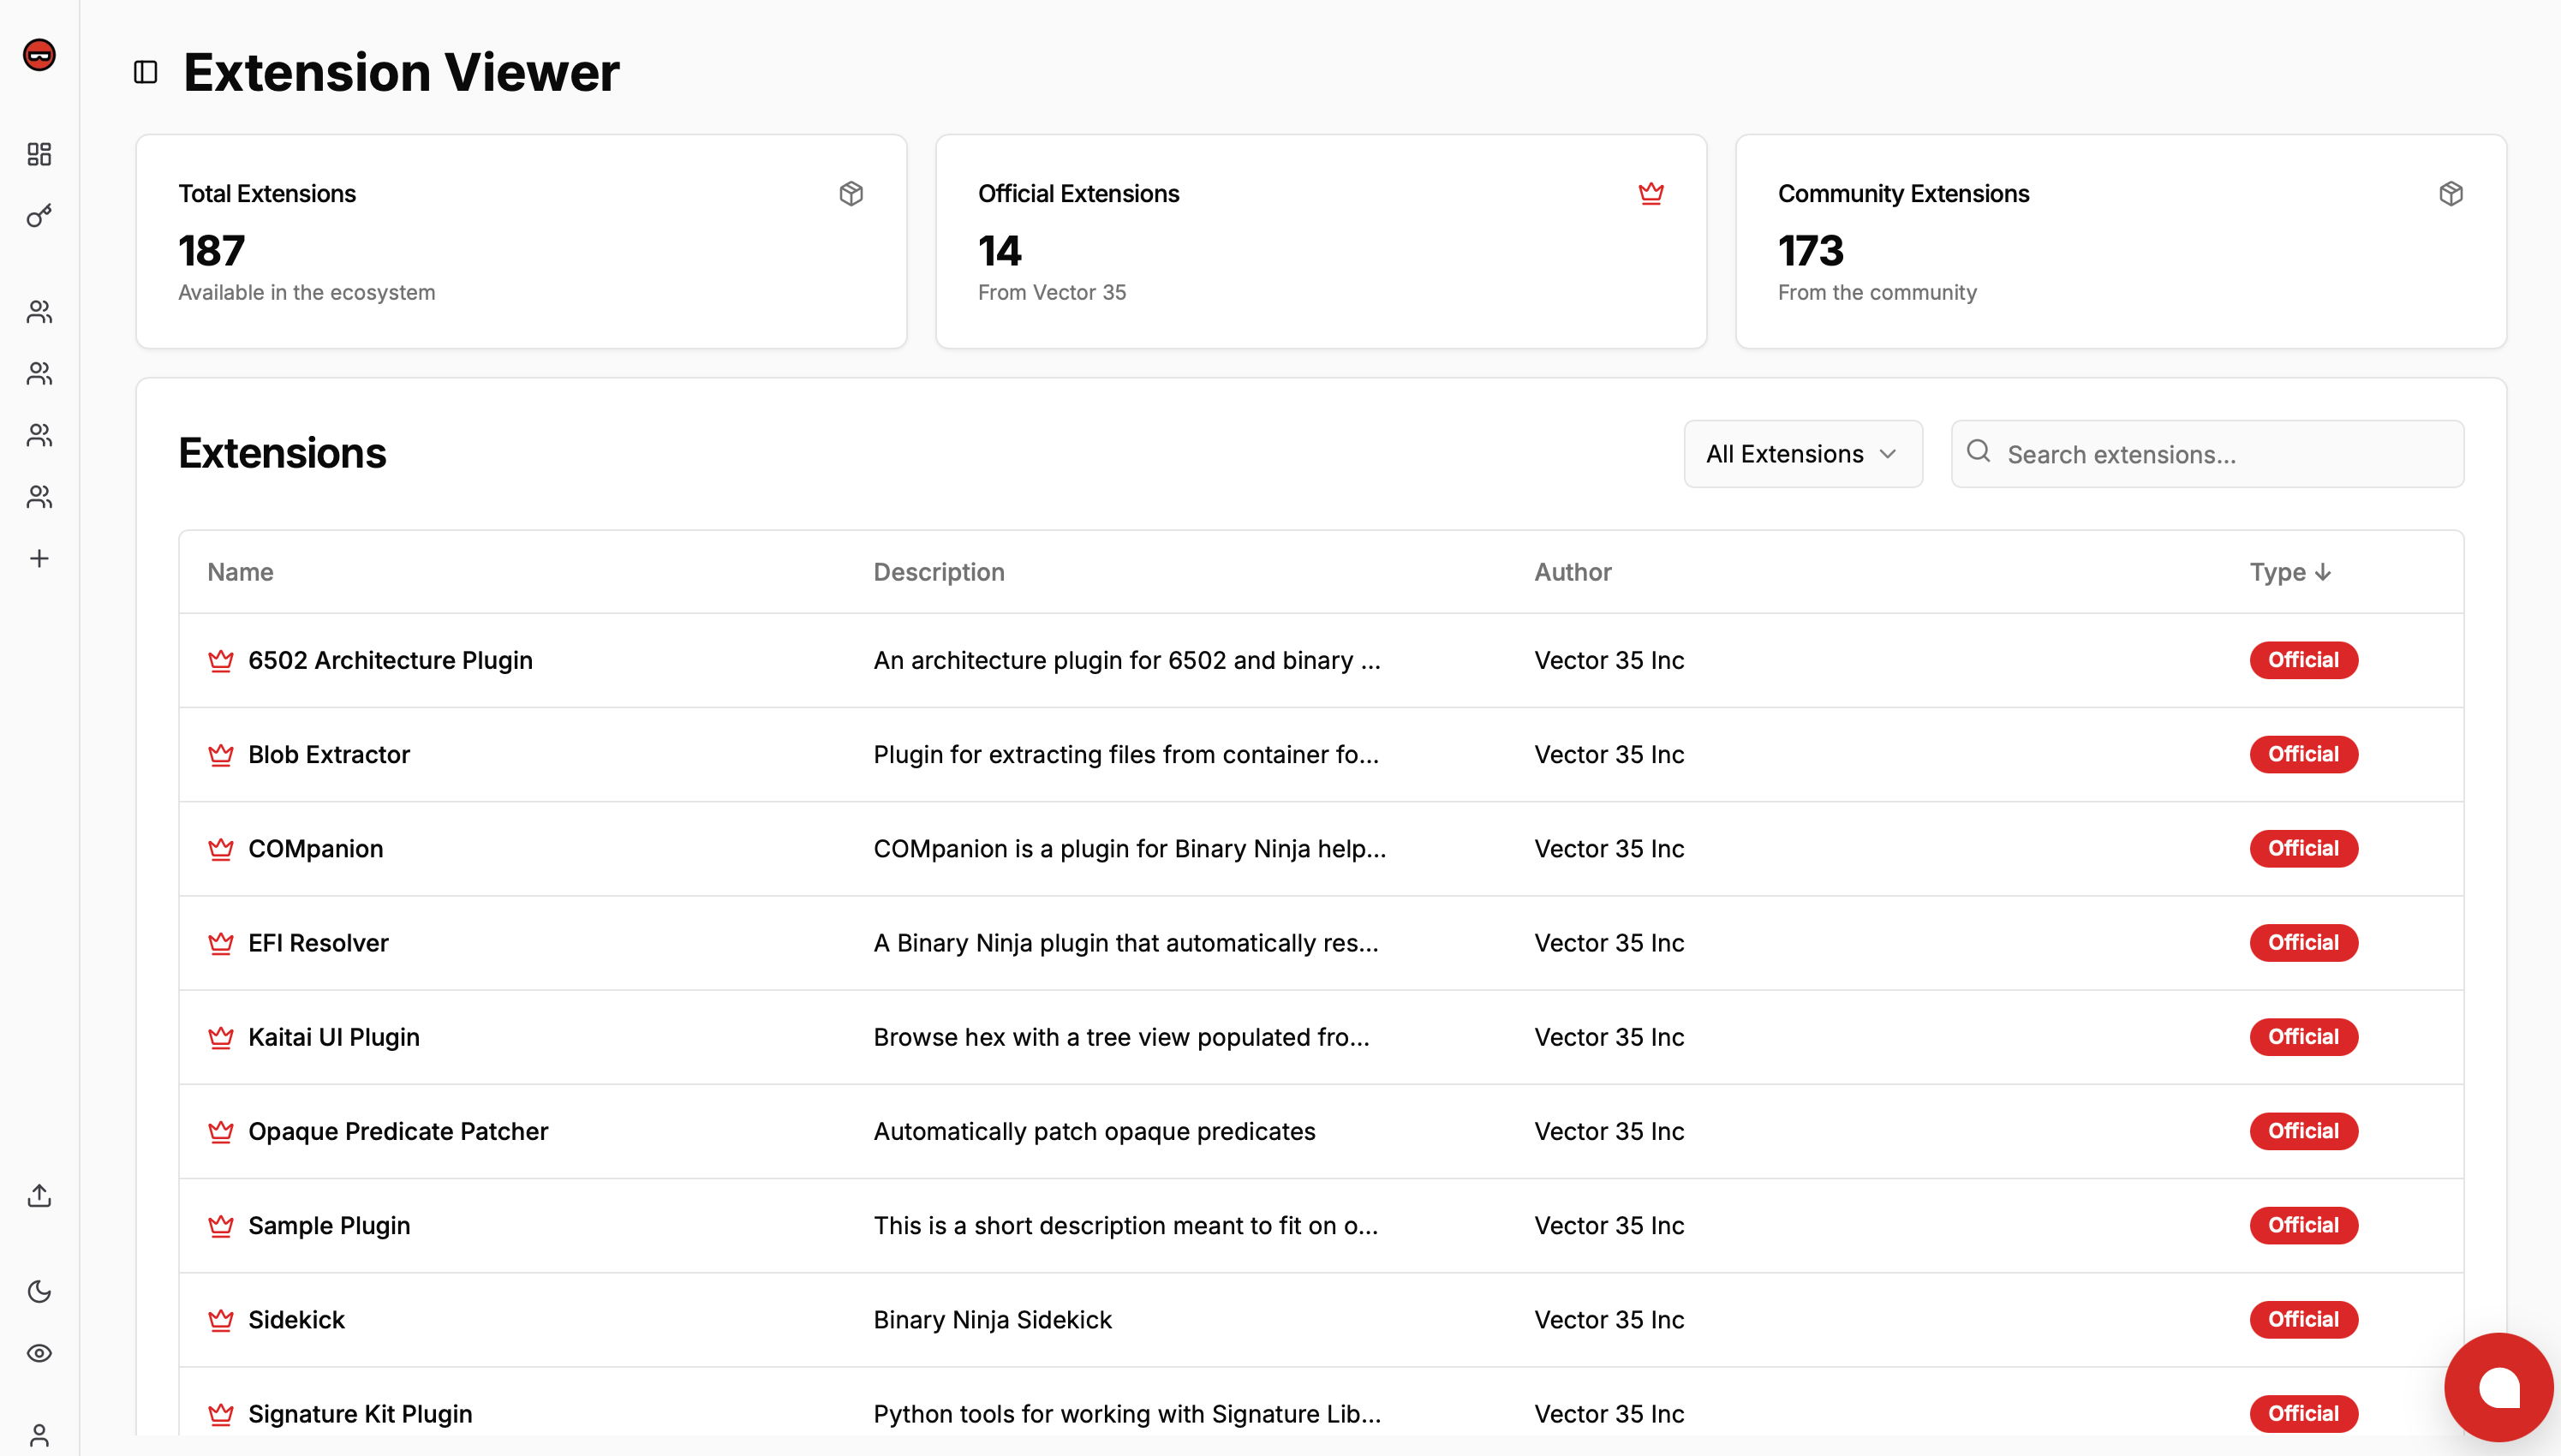The image size is (2561, 1456).
Task: Click the Official badge next to Sidekick
Action: pos(2302,1319)
